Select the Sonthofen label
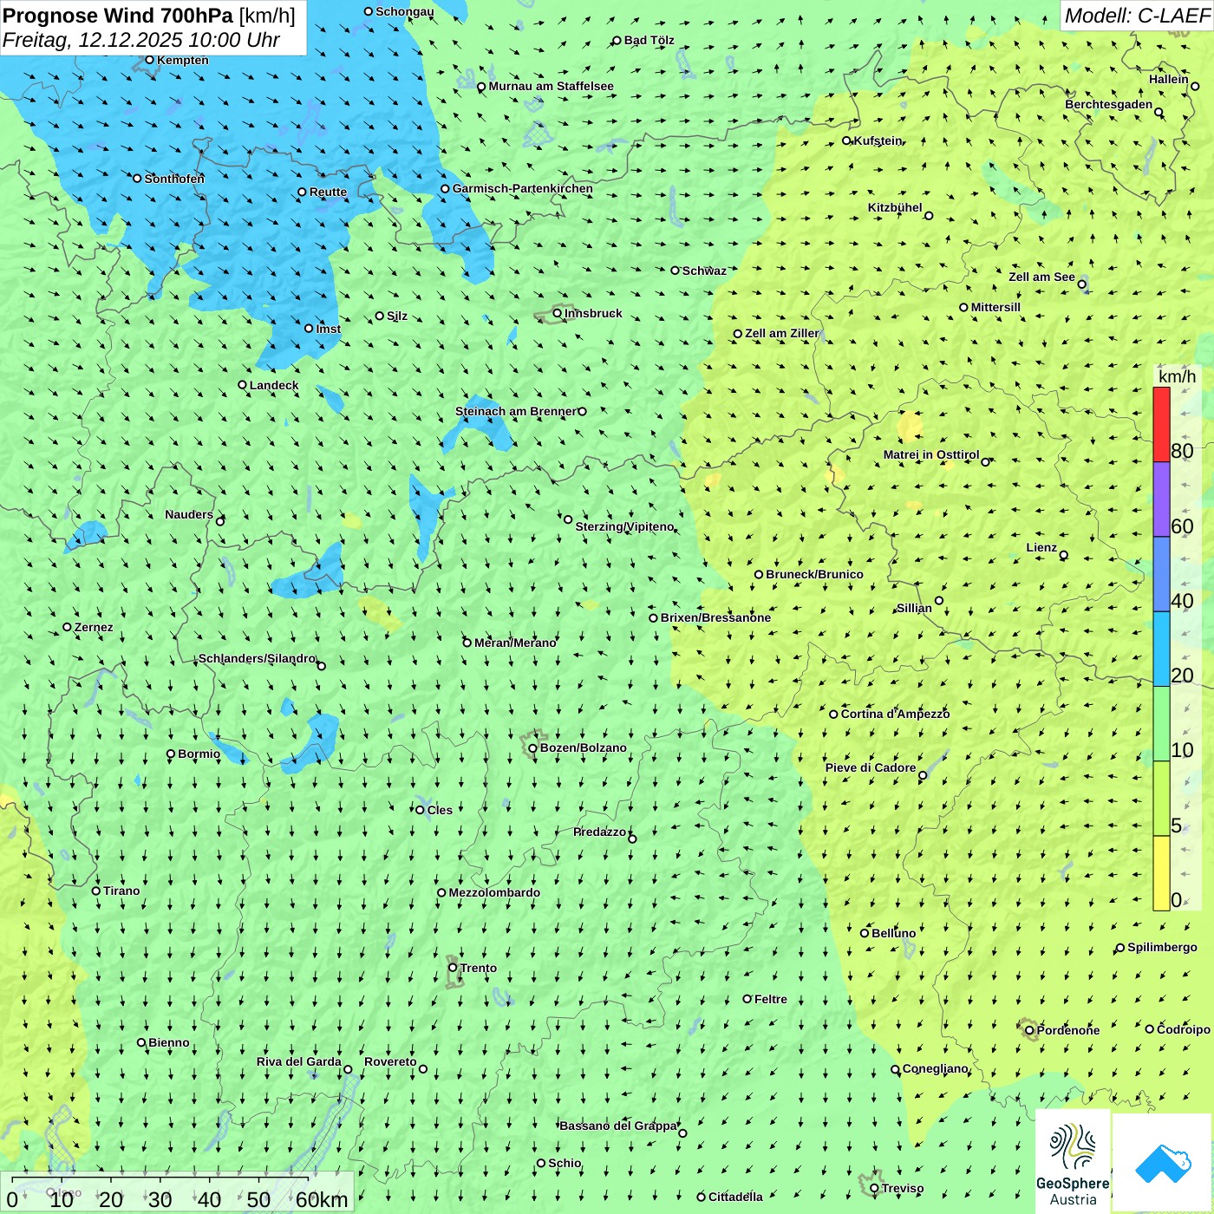Viewport: 1214px width, 1214px height. point(174,179)
